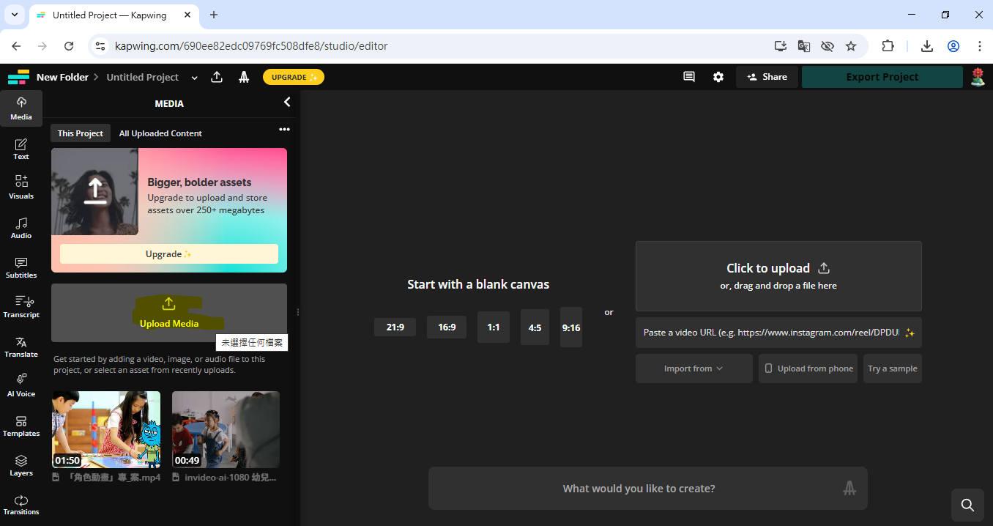Switch to All Uploaded Content tab
Image resolution: width=993 pixels, height=526 pixels.
(x=160, y=133)
